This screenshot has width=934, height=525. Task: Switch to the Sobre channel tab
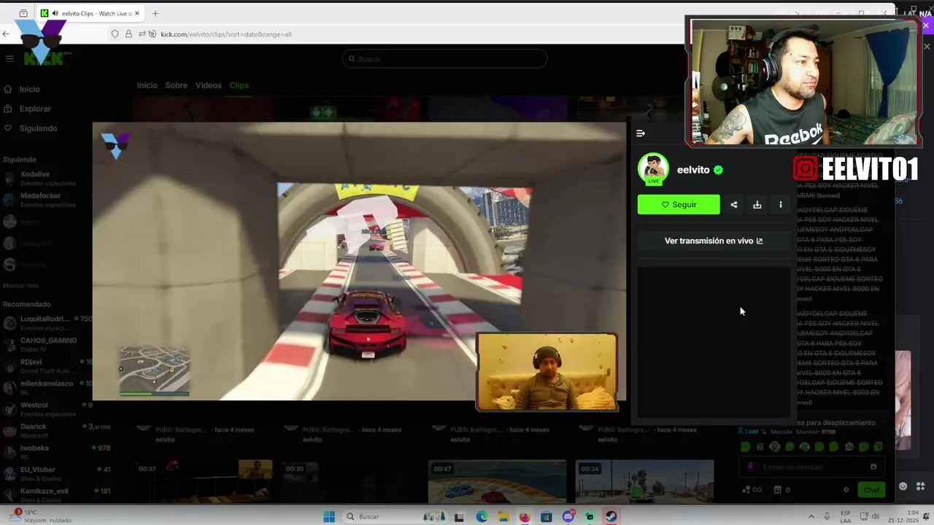pos(176,85)
